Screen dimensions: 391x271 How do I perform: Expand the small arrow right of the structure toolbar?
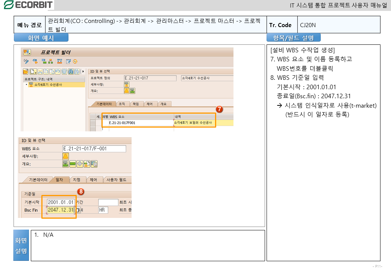83,71
